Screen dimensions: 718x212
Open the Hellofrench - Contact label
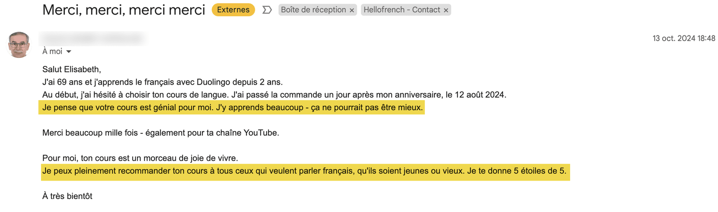coord(402,10)
